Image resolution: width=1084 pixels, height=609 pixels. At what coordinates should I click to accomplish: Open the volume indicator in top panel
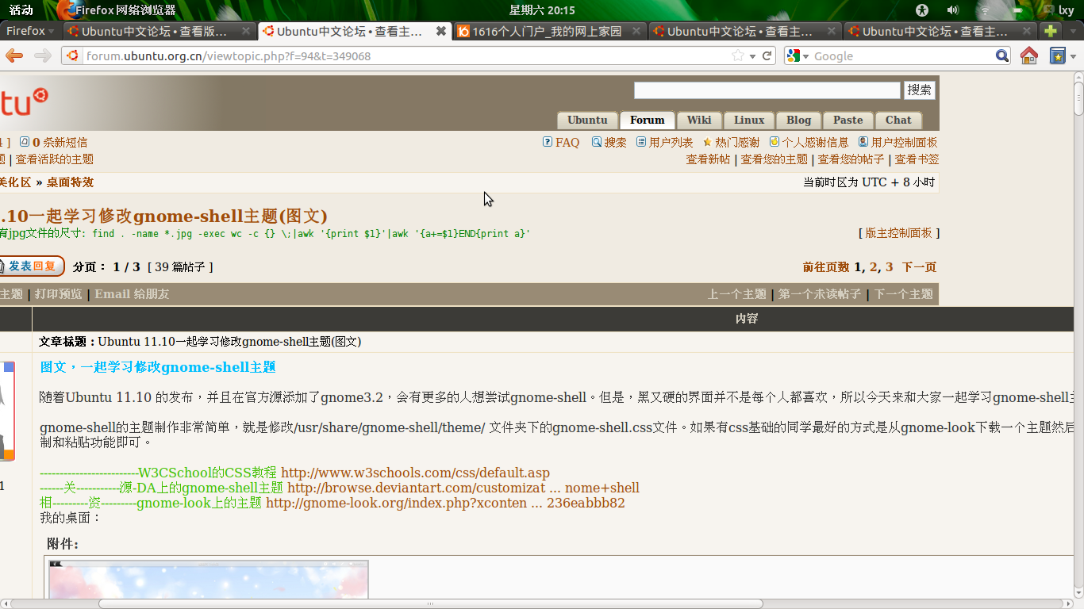[x=953, y=10]
